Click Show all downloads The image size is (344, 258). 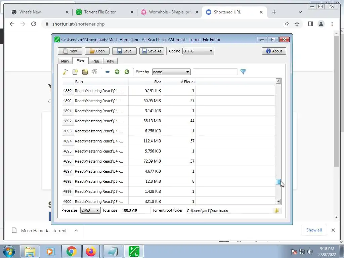[x=314, y=230]
